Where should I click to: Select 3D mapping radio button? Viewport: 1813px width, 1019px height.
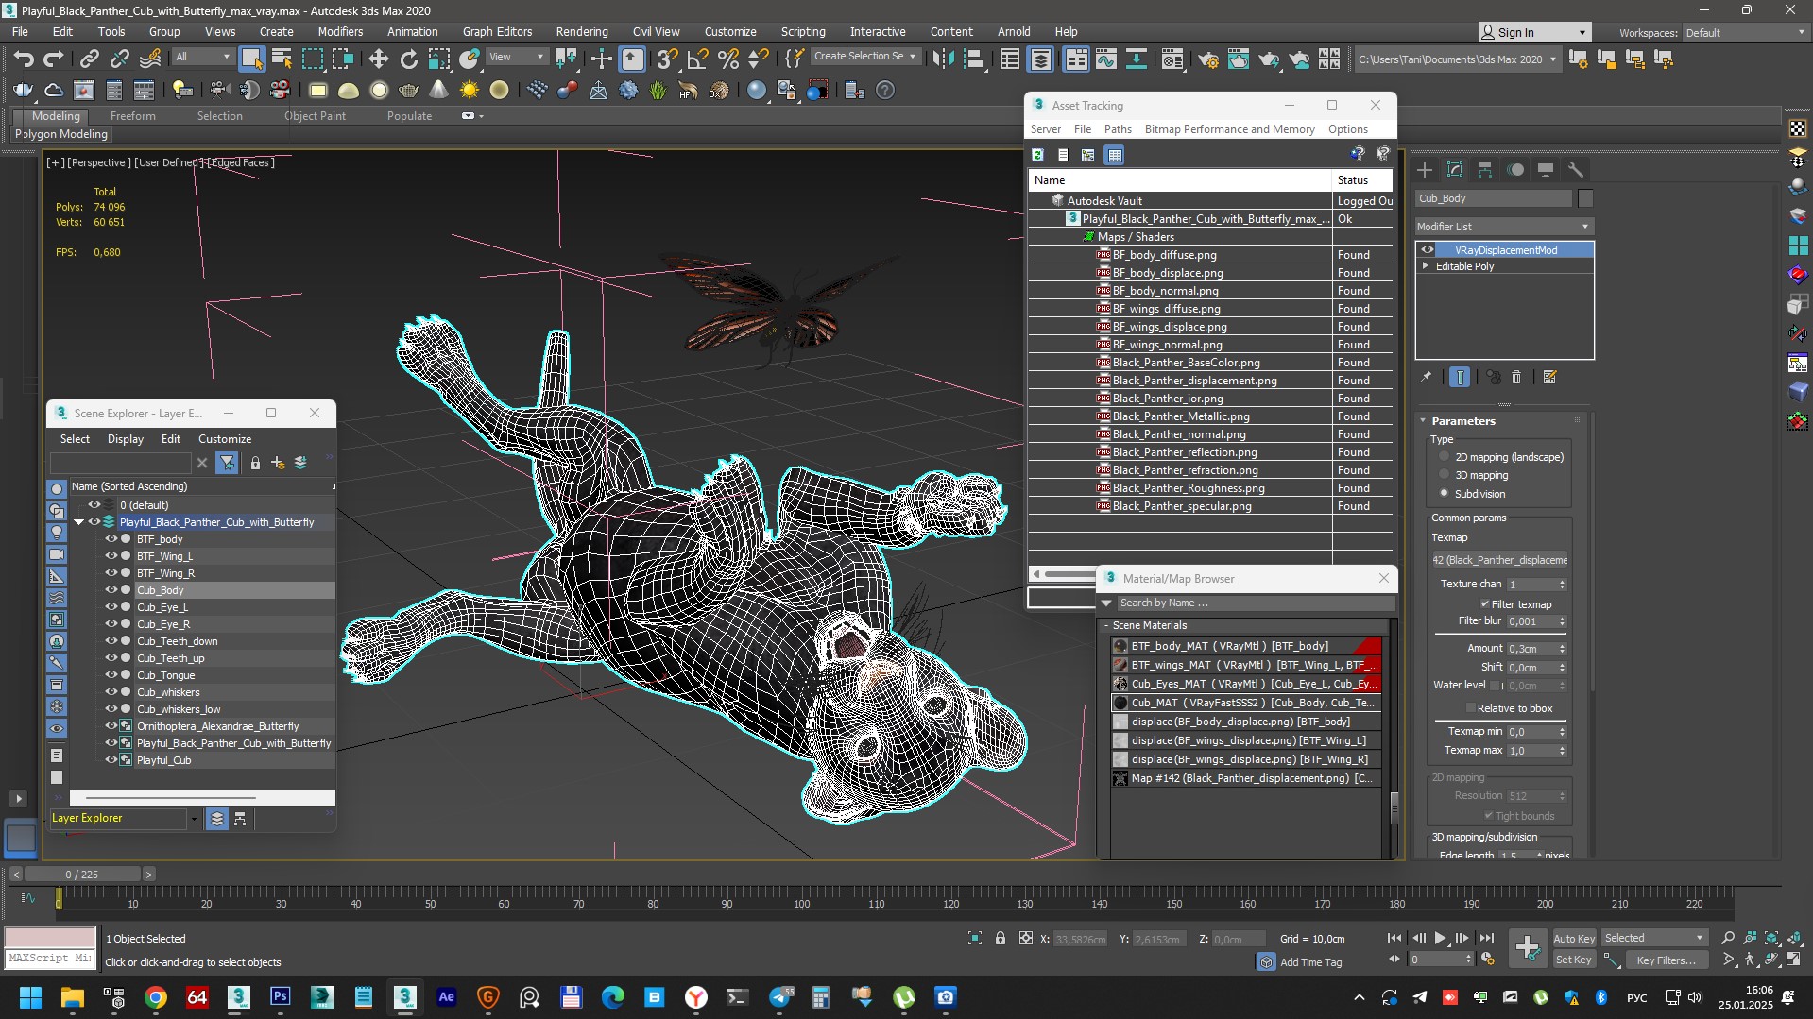1444,474
